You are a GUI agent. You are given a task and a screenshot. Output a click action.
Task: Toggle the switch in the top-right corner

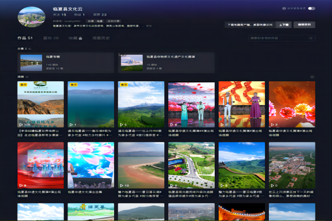tap(312, 9)
